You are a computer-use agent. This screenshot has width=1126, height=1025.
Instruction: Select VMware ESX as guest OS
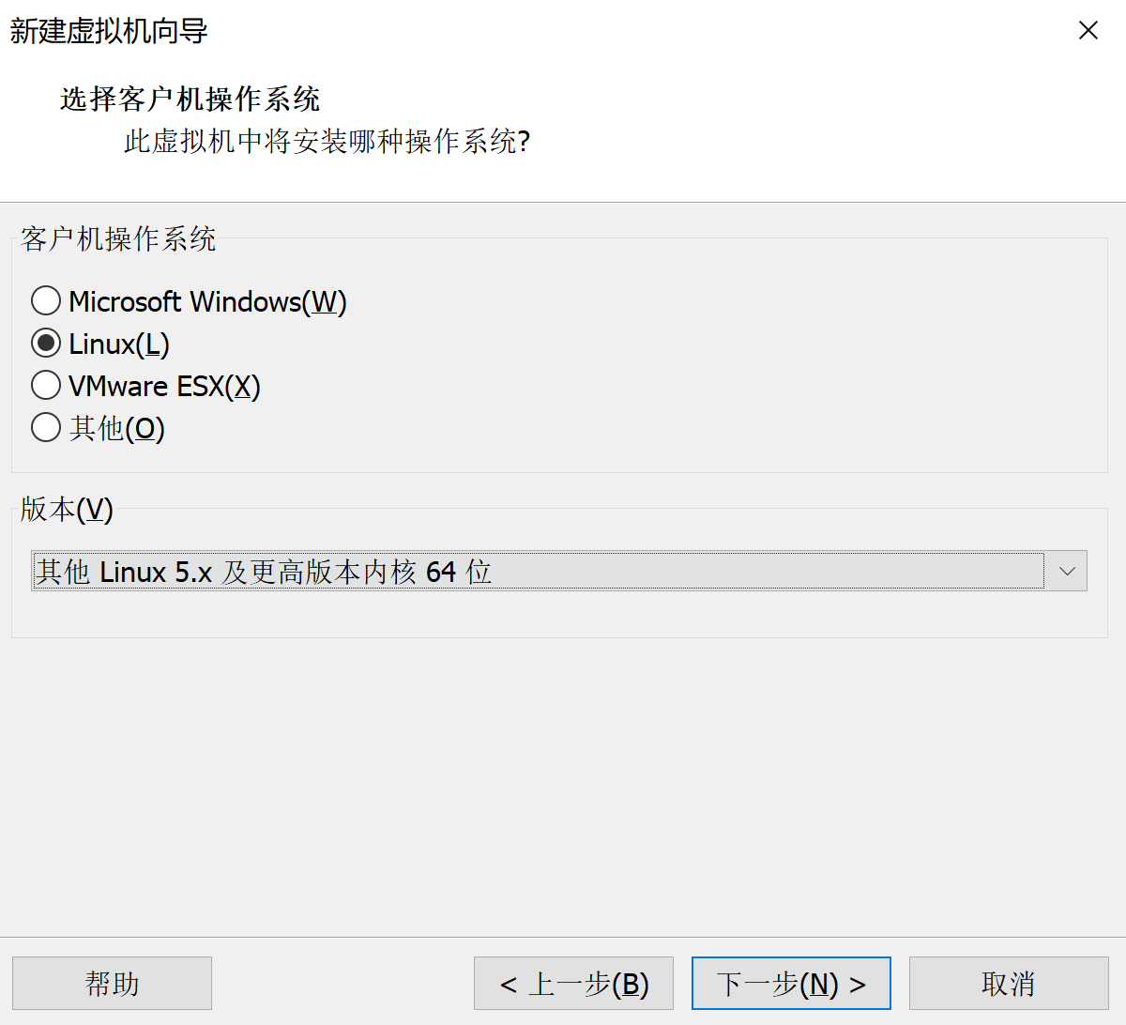(x=46, y=386)
